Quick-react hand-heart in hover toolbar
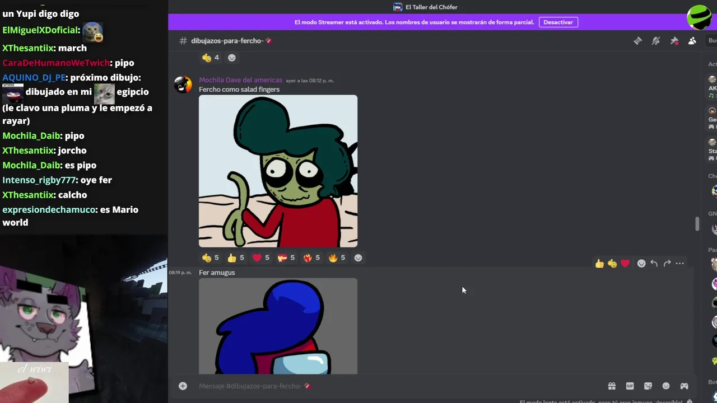Screen dimensions: 717x403 click(612, 264)
